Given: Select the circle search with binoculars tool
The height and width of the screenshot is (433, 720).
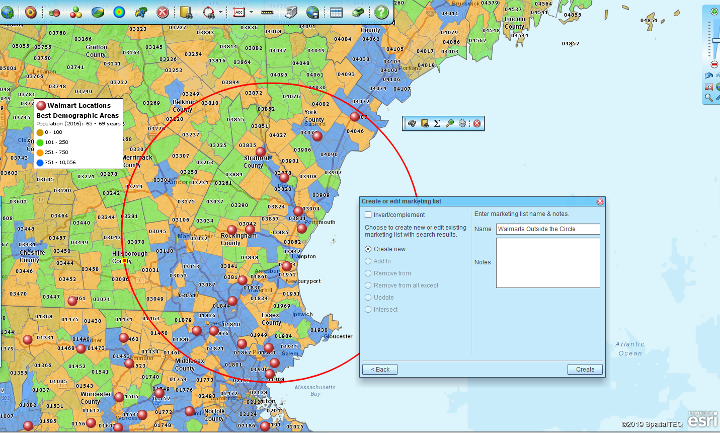Looking at the screenshot, I should point(209,12).
